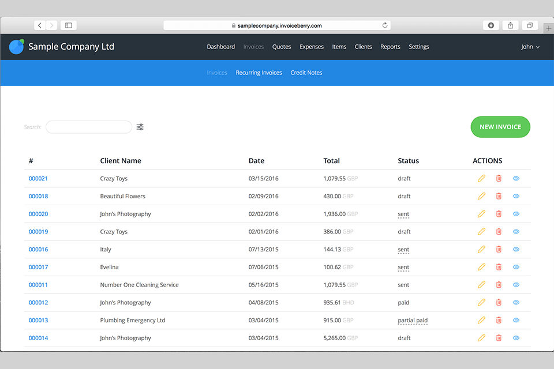Show all browser tabs icon

530,25
